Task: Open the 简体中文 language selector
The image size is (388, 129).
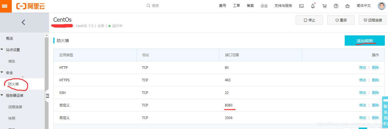Action: click(x=364, y=6)
